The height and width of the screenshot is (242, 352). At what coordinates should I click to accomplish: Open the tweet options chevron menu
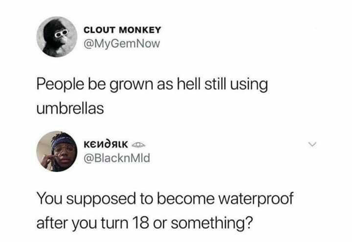coord(312,144)
